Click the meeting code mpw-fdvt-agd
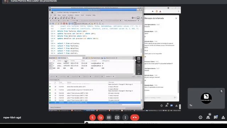The width and height of the screenshot is (227, 128). 12,118
